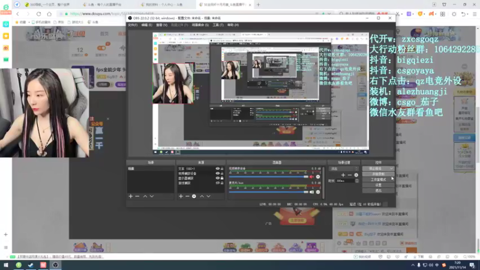Image resolution: width=480 pixels, height=270 pixels.
Task: Click OBS 退出 exit button
Action: point(379,191)
